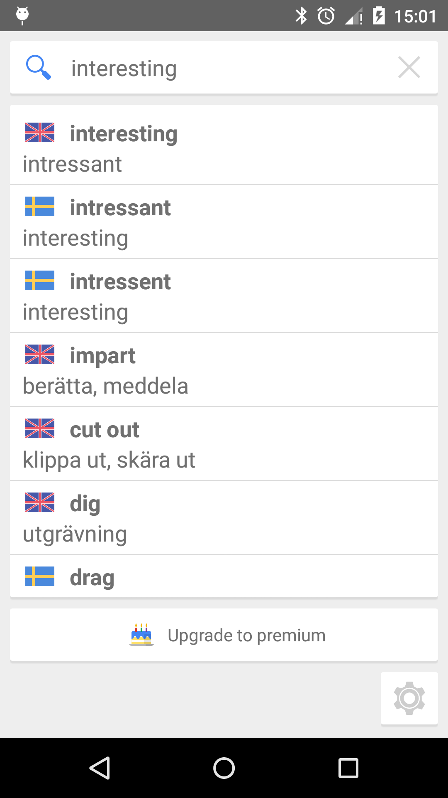
Task: Open the 'drag' Swedish entry
Action: (x=224, y=577)
